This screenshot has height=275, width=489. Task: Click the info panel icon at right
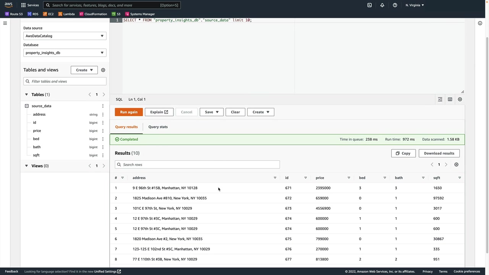(480, 23)
